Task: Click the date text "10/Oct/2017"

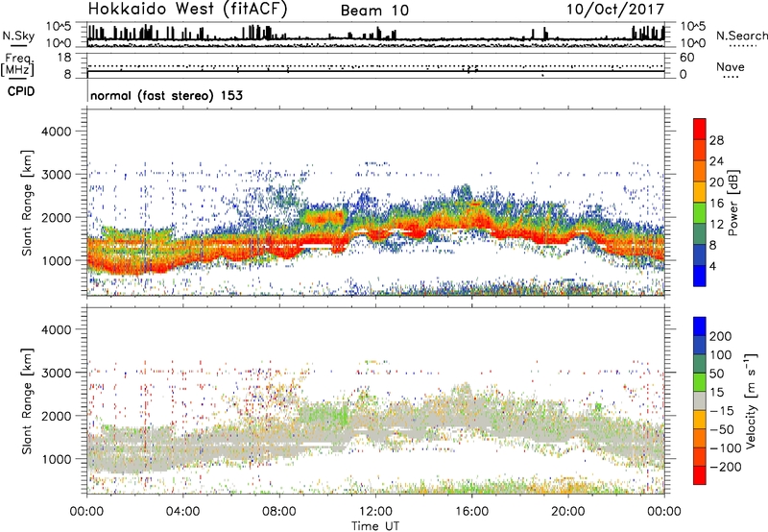Action: click(x=615, y=10)
